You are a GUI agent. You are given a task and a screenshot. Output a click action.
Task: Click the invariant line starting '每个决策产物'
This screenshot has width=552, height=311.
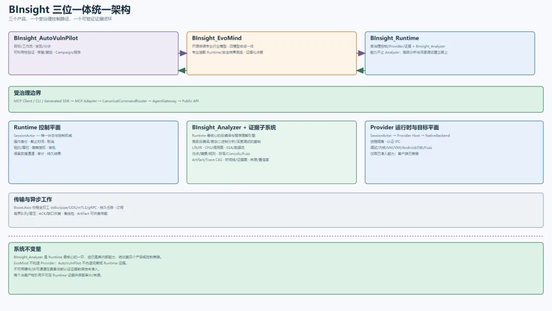[x=58, y=275]
